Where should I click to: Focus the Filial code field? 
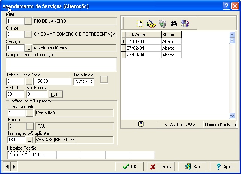tap(15, 21)
